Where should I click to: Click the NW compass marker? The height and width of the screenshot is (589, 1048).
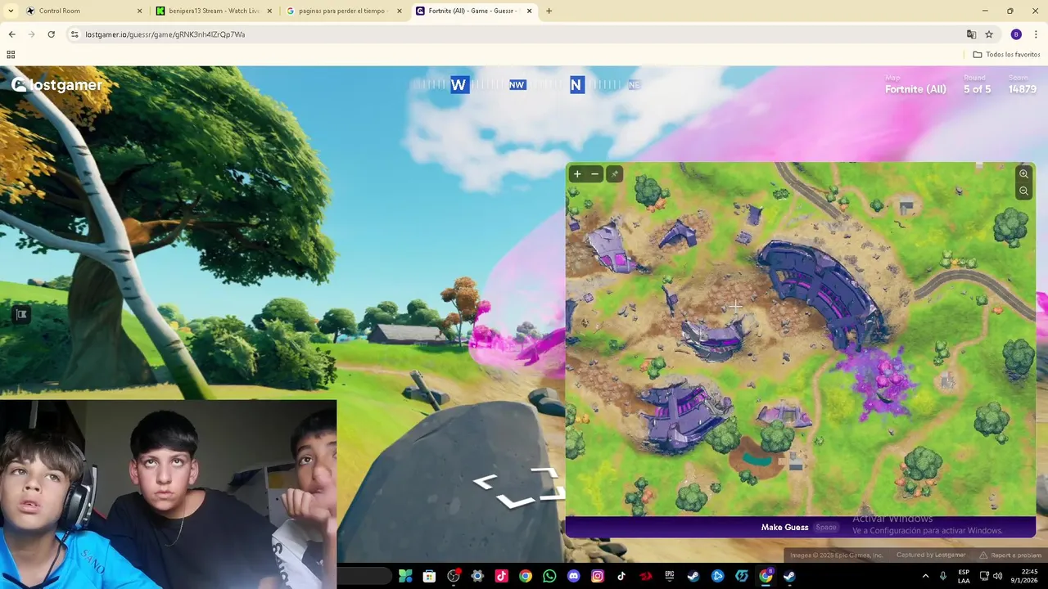(x=517, y=85)
